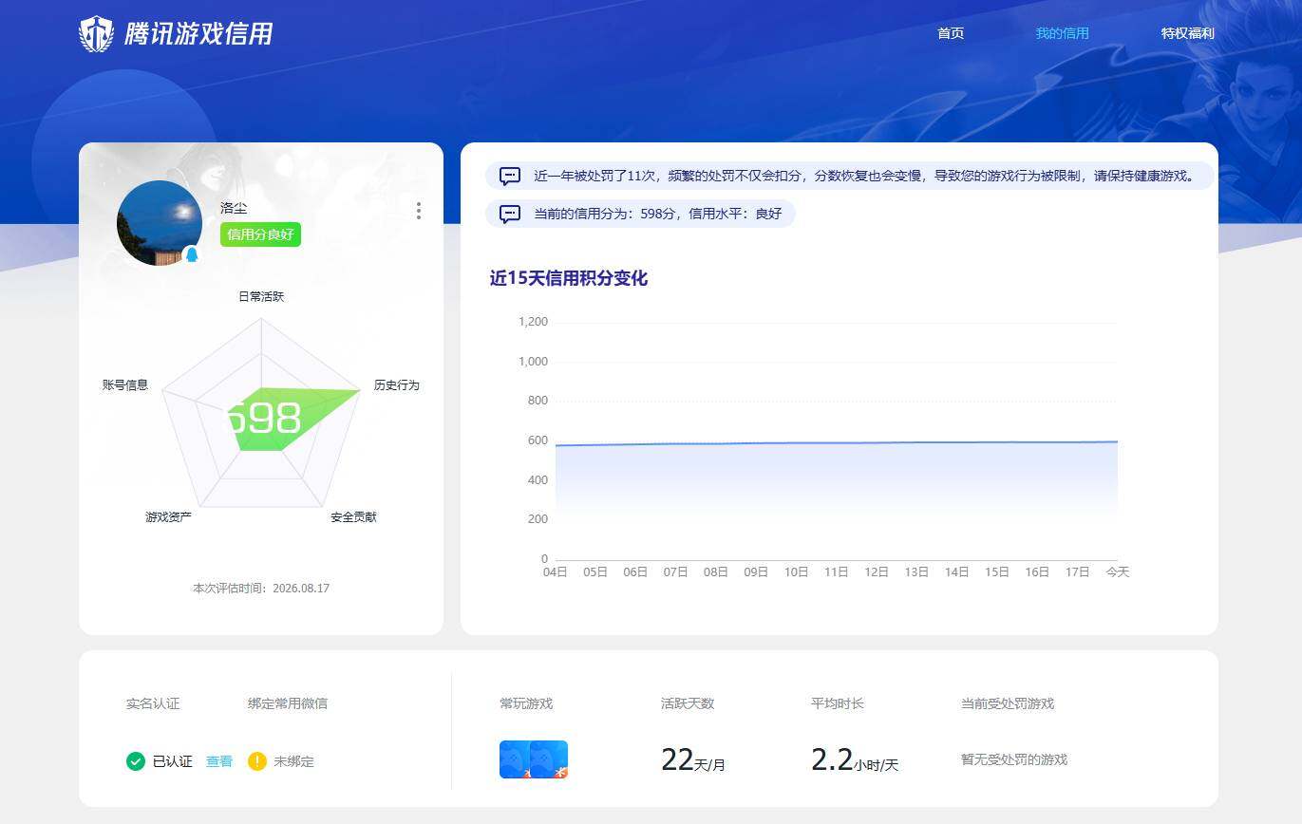Click the Tencent Game Credit shield logo
The width and height of the screenshot is (1302, 824).
pos(96,34)
